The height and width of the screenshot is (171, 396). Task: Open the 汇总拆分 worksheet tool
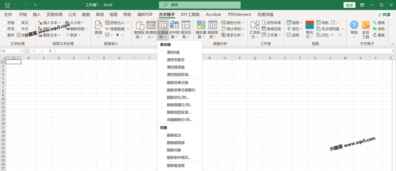[x=255, y=30]
